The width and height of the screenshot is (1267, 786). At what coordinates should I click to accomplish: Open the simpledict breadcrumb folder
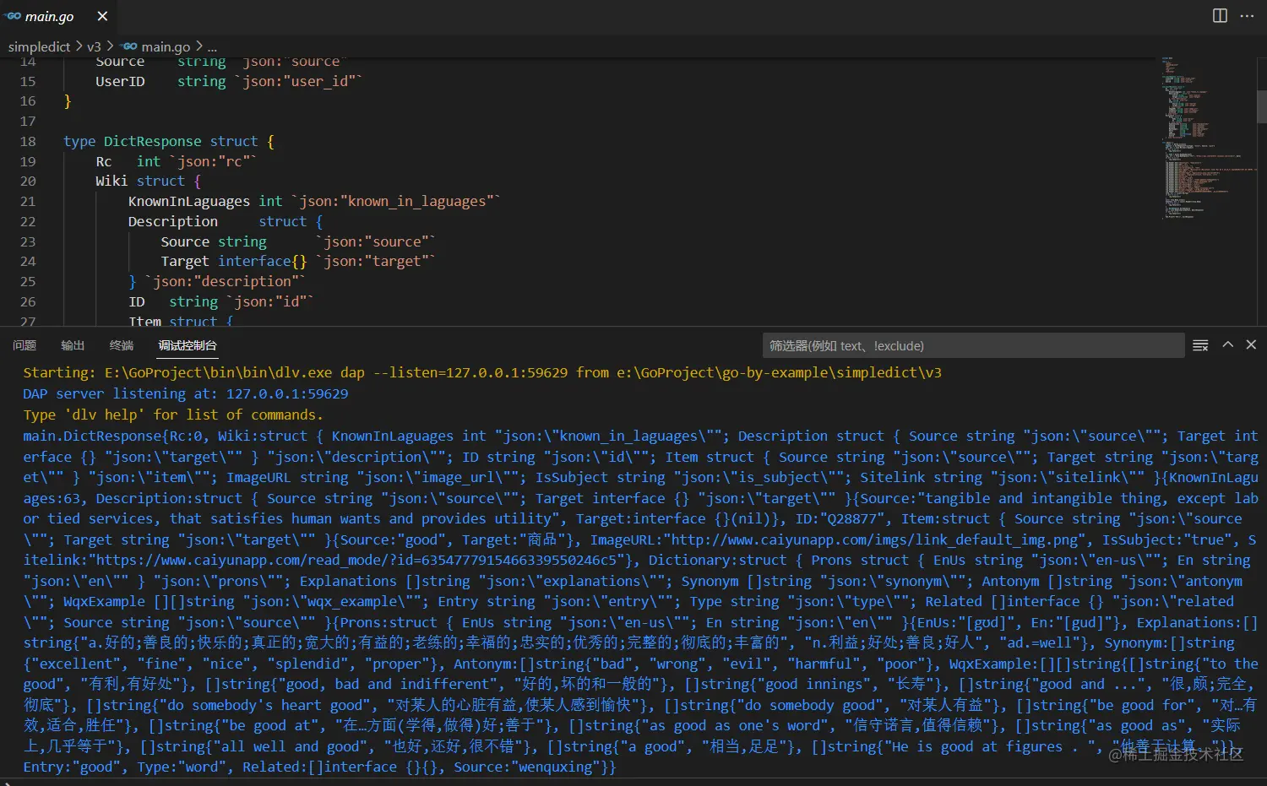point(39,46)
